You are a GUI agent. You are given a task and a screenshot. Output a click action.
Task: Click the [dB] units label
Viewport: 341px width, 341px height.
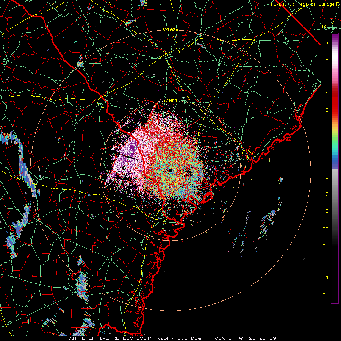(324, 26)
